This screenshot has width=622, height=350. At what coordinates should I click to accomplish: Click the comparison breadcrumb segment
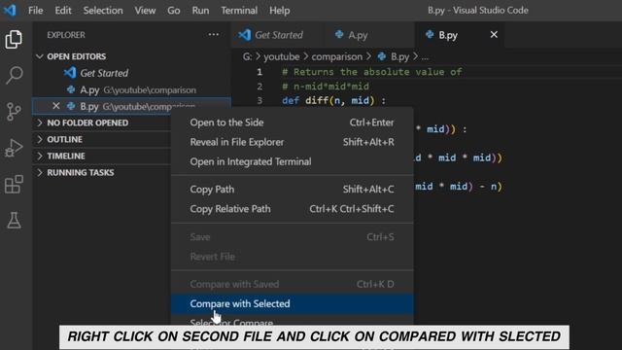point(337,56)
